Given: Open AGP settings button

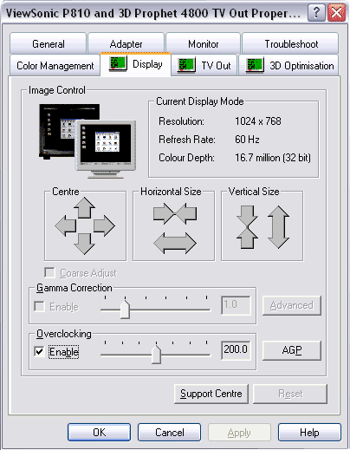Looking at the screenshot, I should point(292,350).
